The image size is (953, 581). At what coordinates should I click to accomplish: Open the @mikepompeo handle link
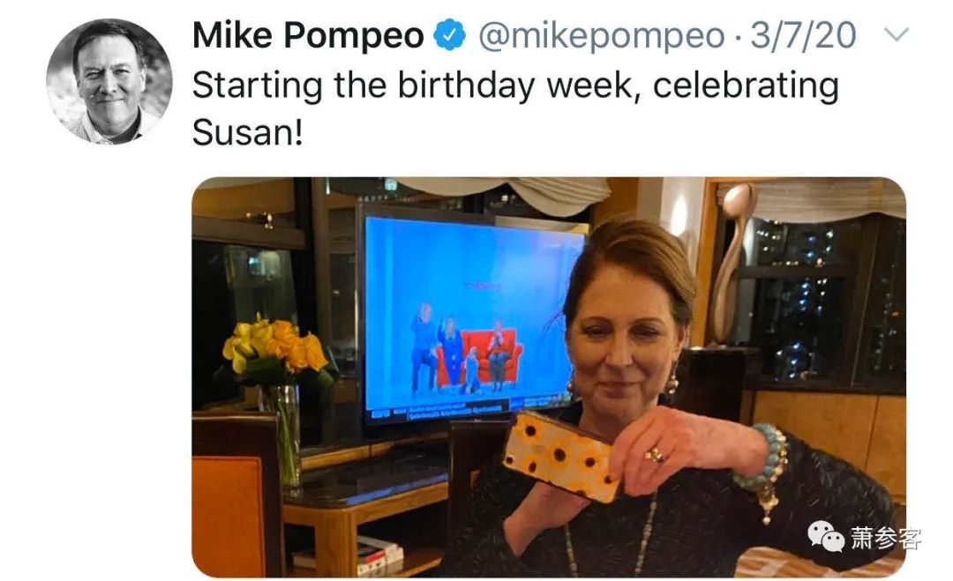602,35
